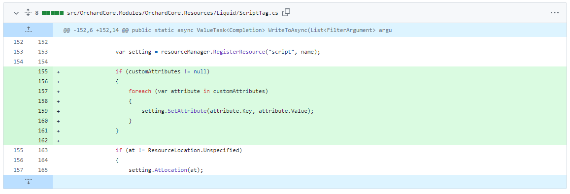Click old line number 157
This screenshot has height=194, width=570.
pos(18,170)
